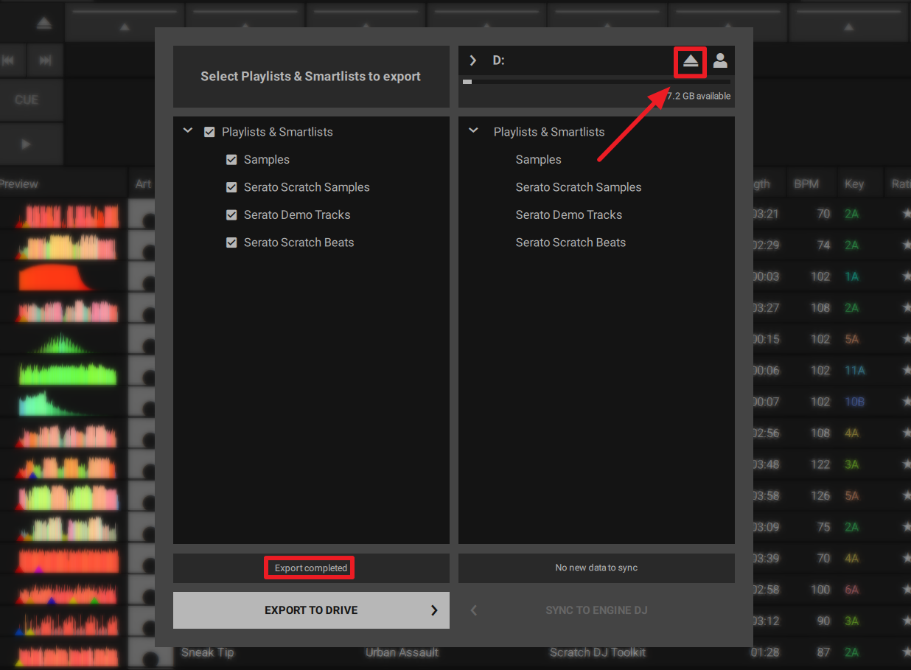Click the solid red waveform preview
The width and height of the screenshot is (911, 670).
55,277
